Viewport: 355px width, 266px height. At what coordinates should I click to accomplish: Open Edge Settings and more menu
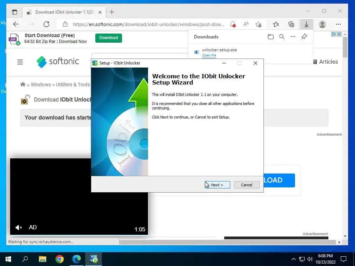click(338, 24)
